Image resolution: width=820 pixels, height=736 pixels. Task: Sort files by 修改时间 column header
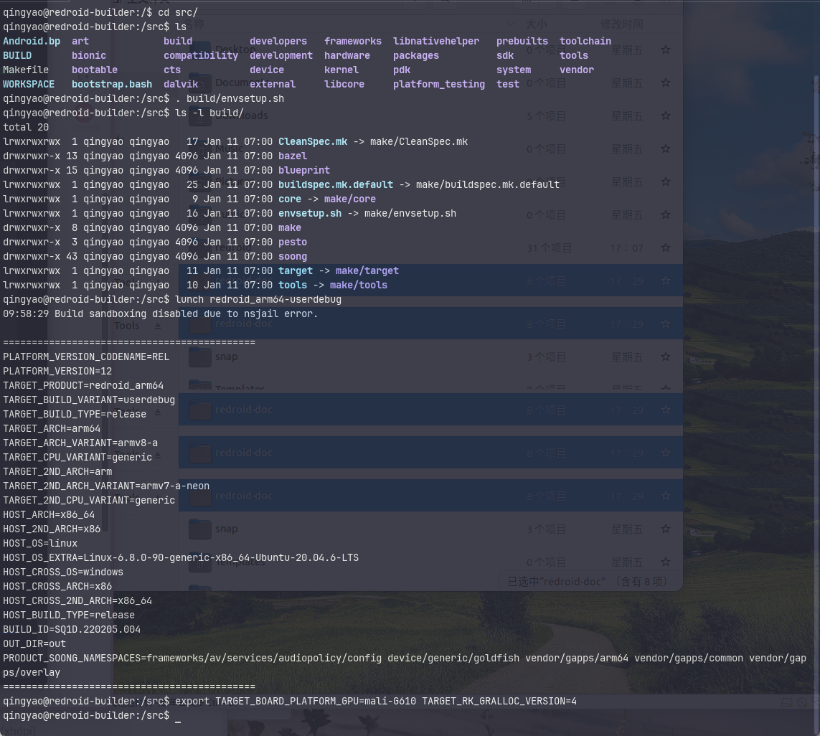(621, 24)
